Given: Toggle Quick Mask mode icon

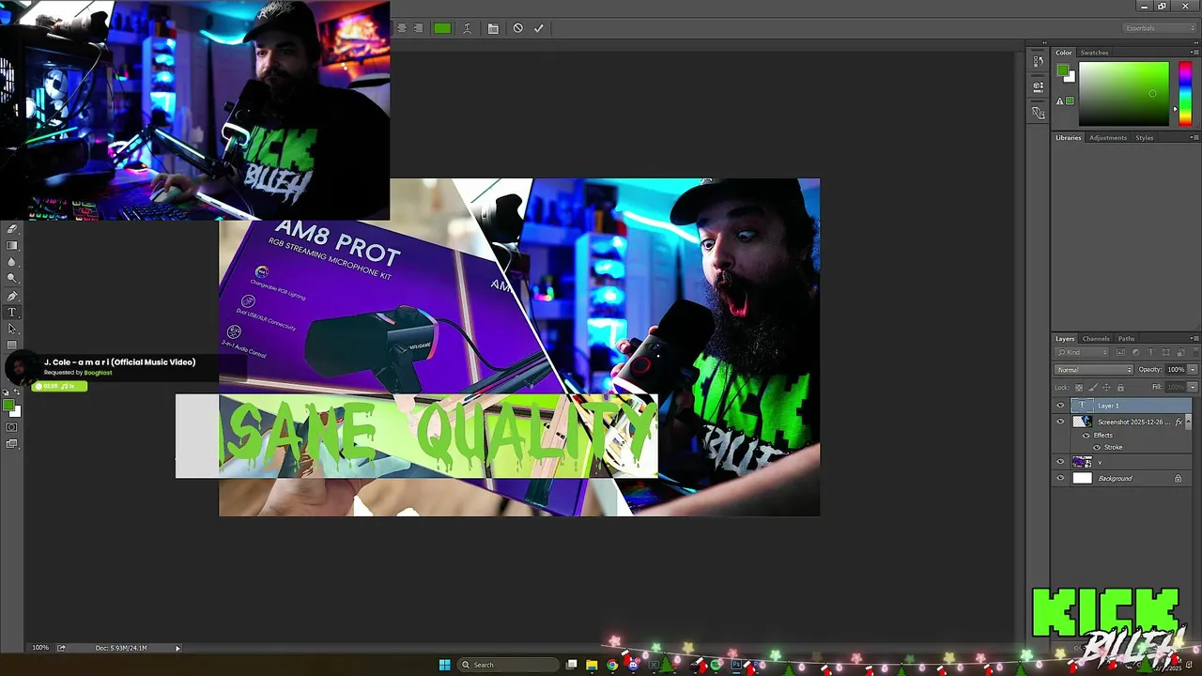Looking at the screenshot, I should coord(11,427).
